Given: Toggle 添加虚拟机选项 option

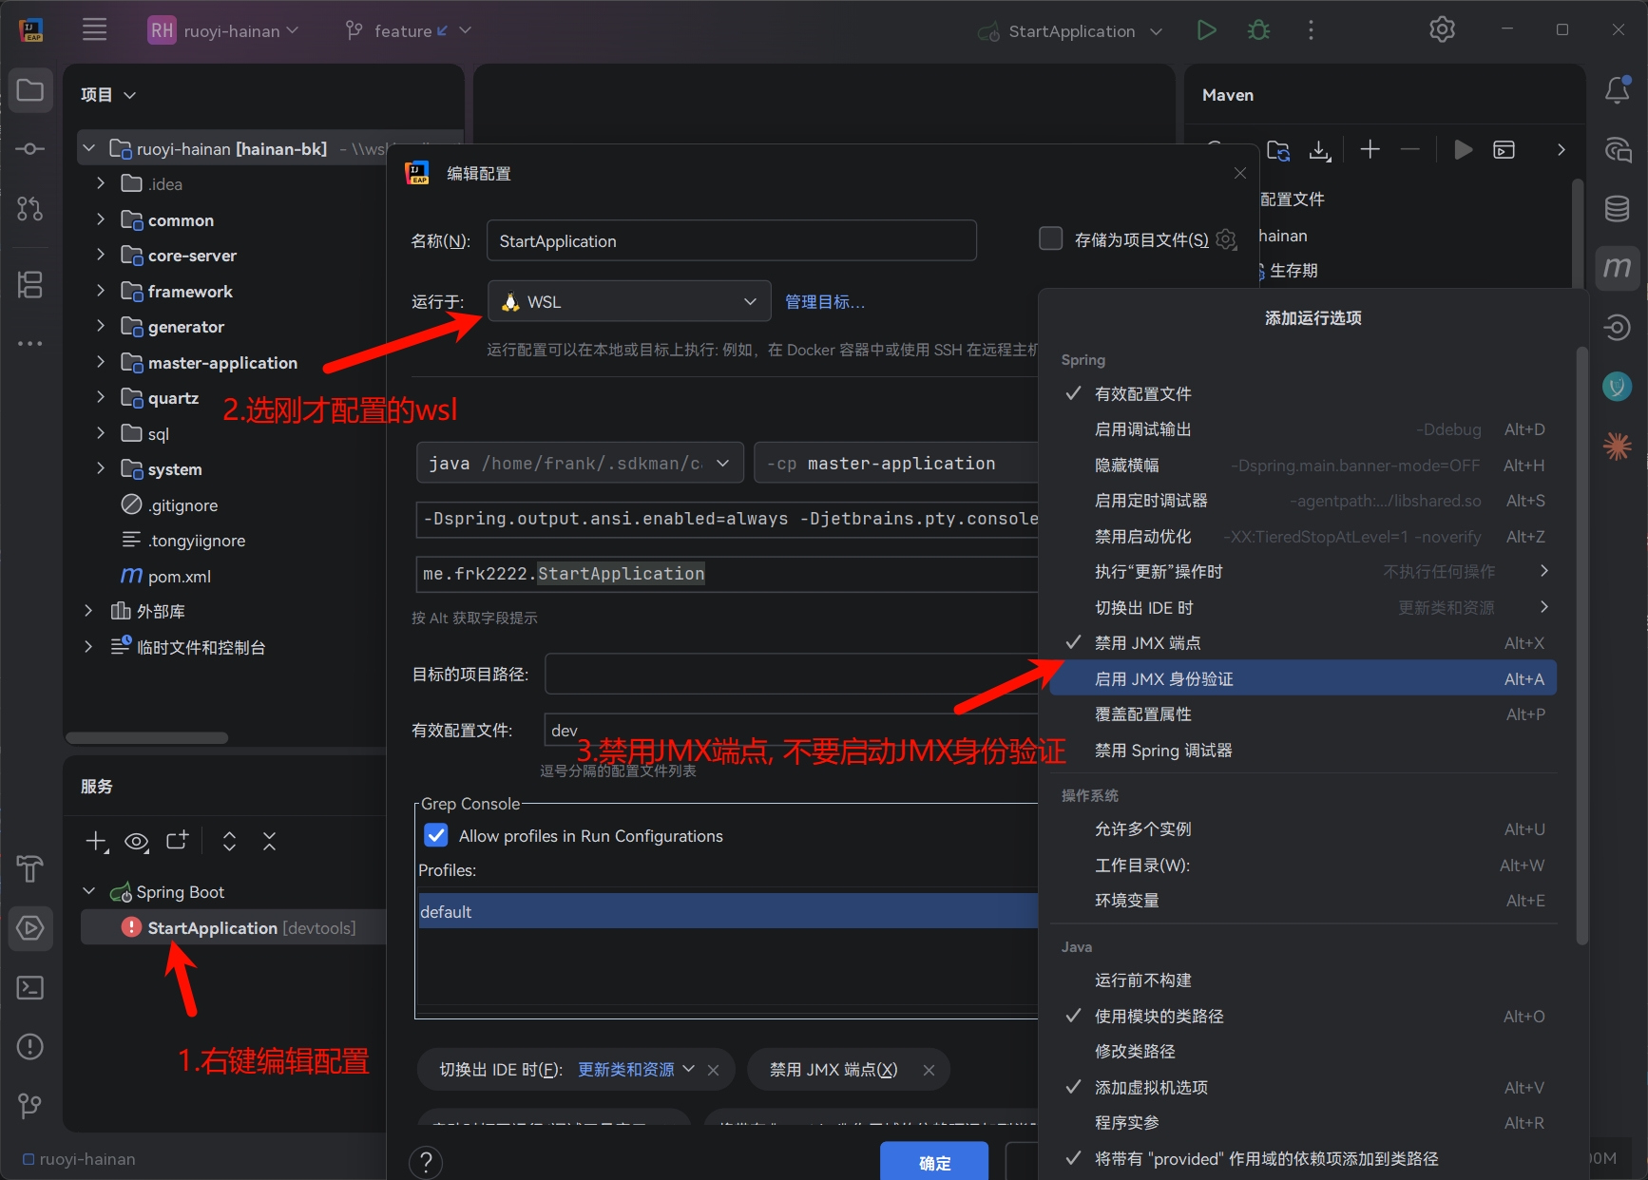Looking at the screenshot, I should (x=1302, y=1088).
